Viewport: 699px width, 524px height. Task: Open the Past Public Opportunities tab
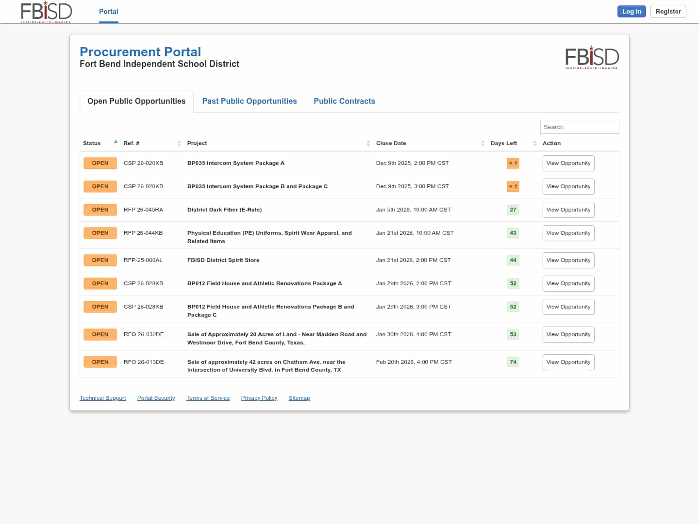[250, 101]
